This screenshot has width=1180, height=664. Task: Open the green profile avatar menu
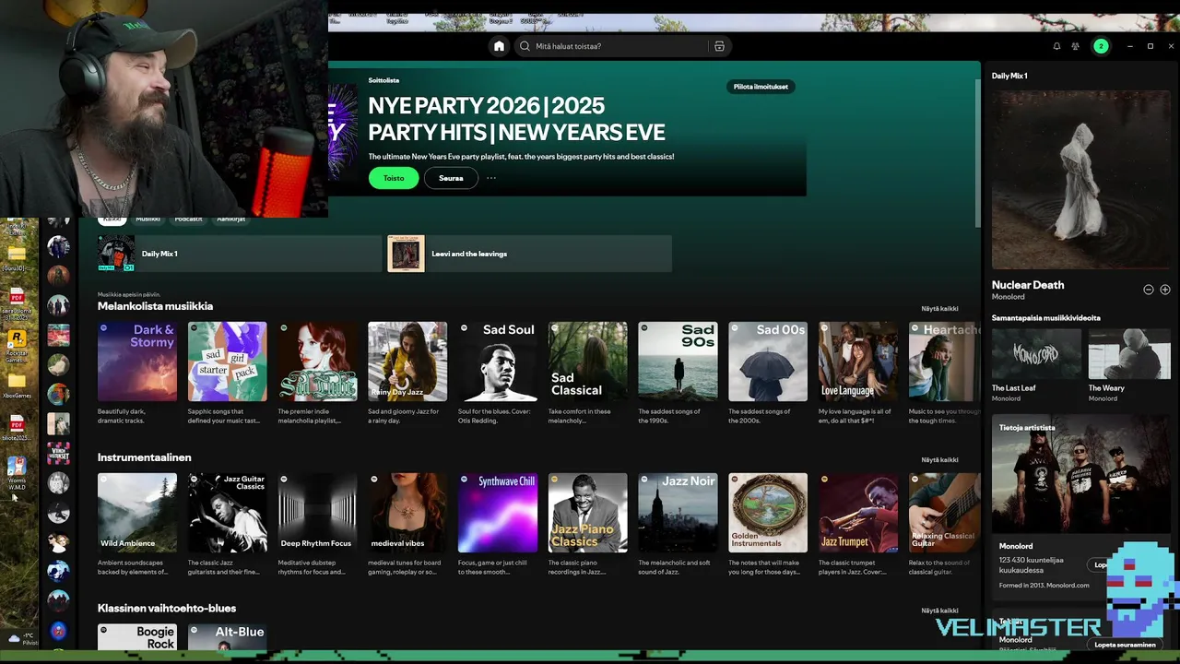[x=1101, y=46]
